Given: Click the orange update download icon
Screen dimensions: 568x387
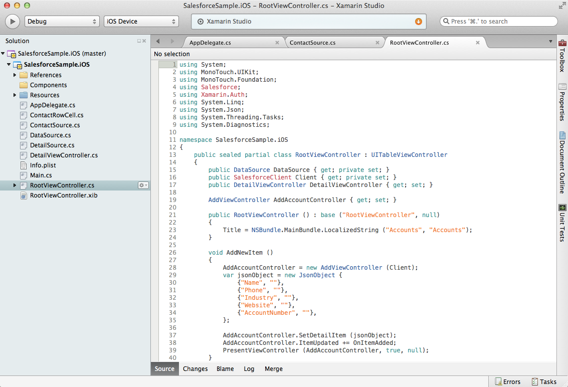Looking at the screenshot, I should click(x=419, y=22).
